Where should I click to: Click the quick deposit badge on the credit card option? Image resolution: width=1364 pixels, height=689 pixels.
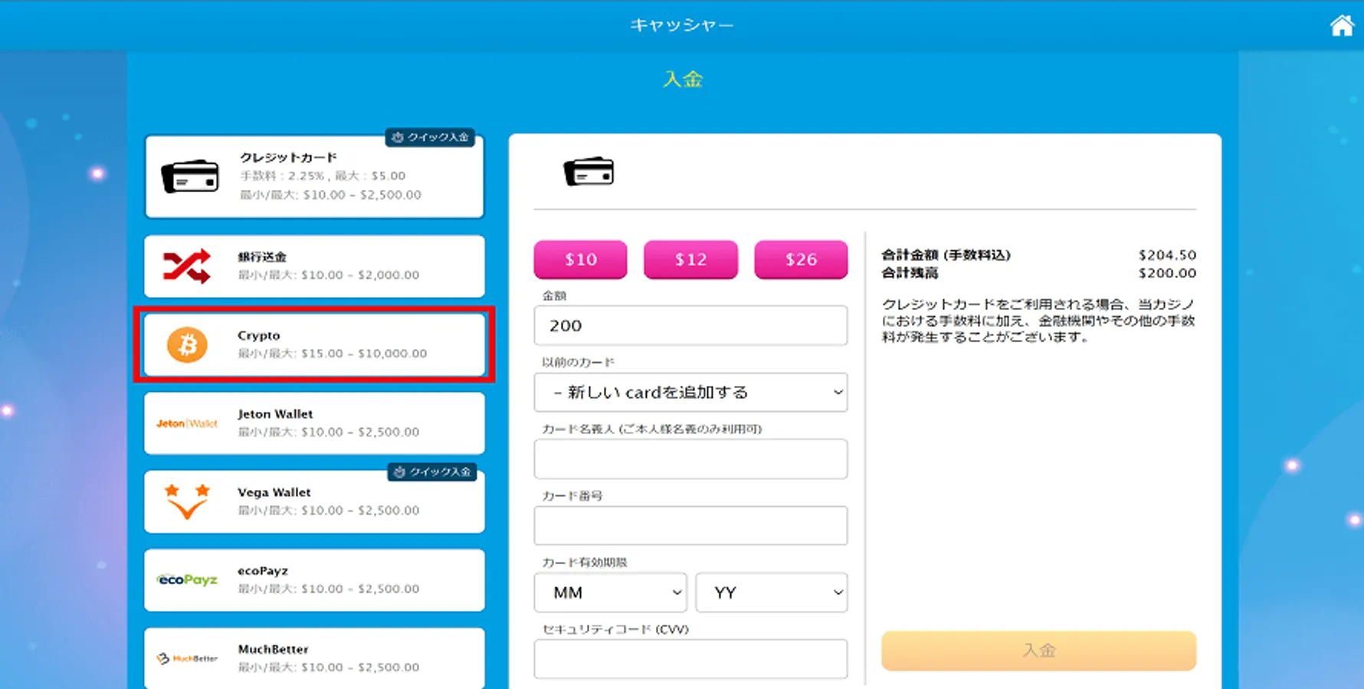[x=430, y=137]
